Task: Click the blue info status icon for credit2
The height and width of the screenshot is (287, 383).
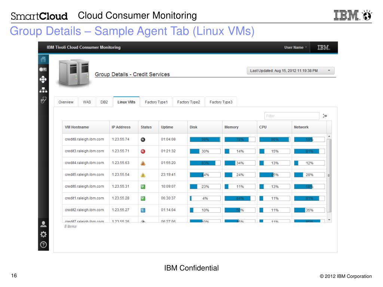Action: pyautogui.click(x=143, y=210)
